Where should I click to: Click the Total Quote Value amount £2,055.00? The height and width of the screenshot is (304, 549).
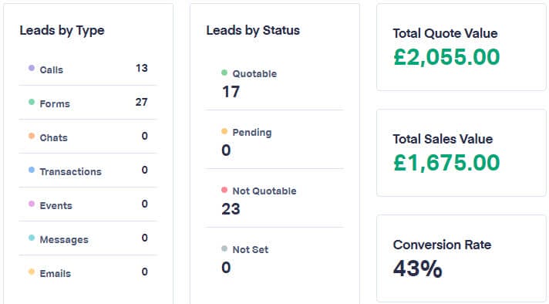point(446,57)
